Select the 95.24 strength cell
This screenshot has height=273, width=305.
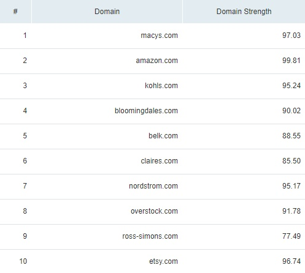291,86
